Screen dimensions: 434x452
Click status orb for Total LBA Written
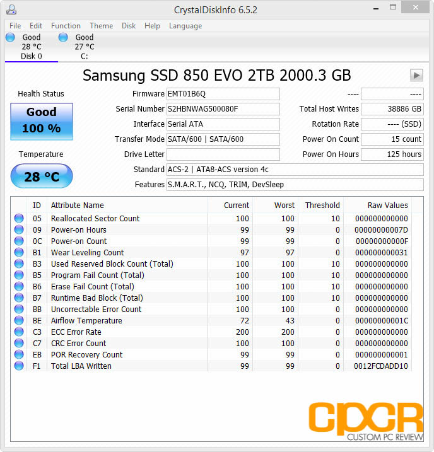coord(19,366)
